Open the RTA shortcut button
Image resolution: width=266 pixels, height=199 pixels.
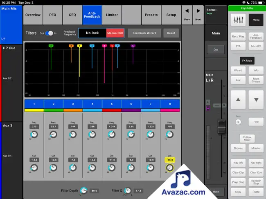[238, 46]
